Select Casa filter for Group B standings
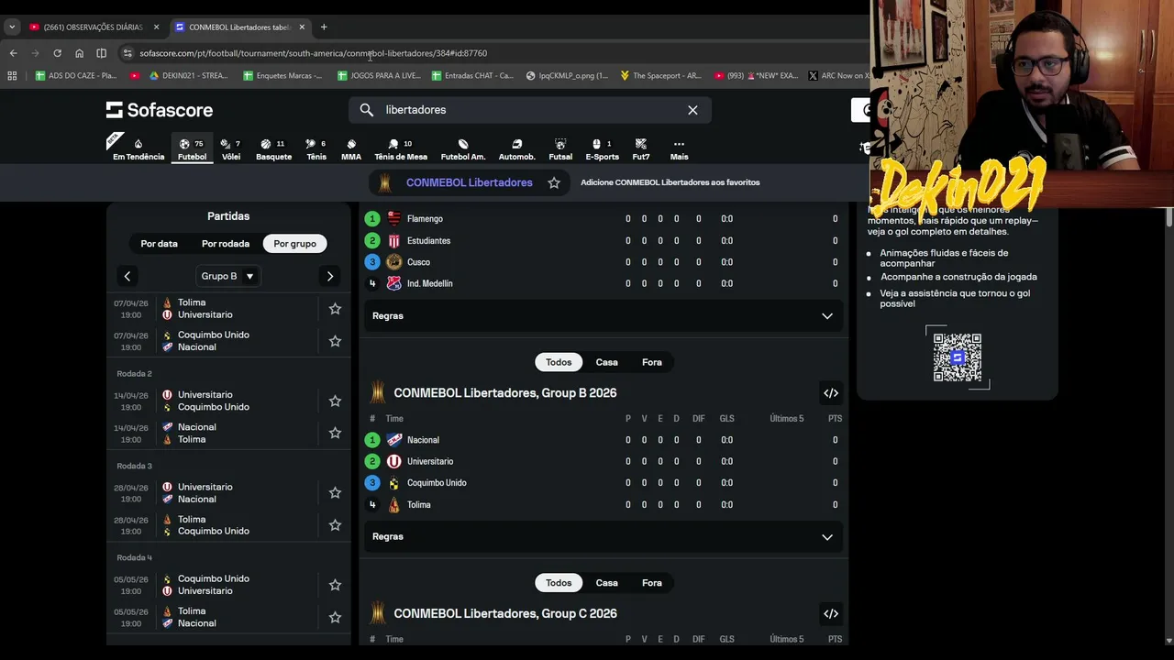This screenshot has height=660, width=1174. point(606,362)
